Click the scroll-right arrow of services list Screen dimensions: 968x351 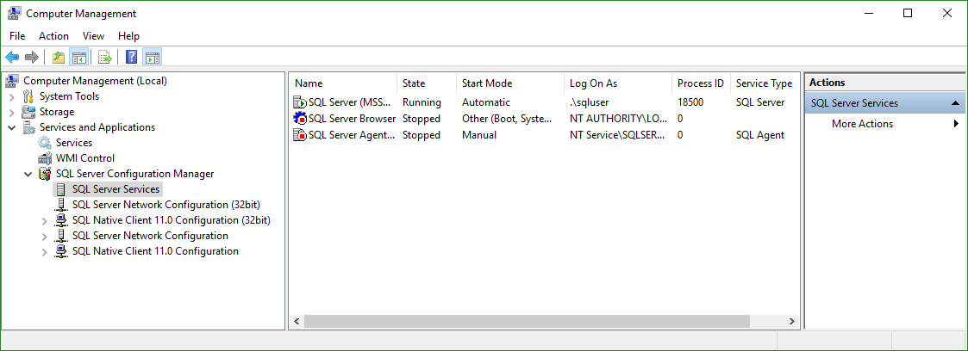click(x=792, y=322)
